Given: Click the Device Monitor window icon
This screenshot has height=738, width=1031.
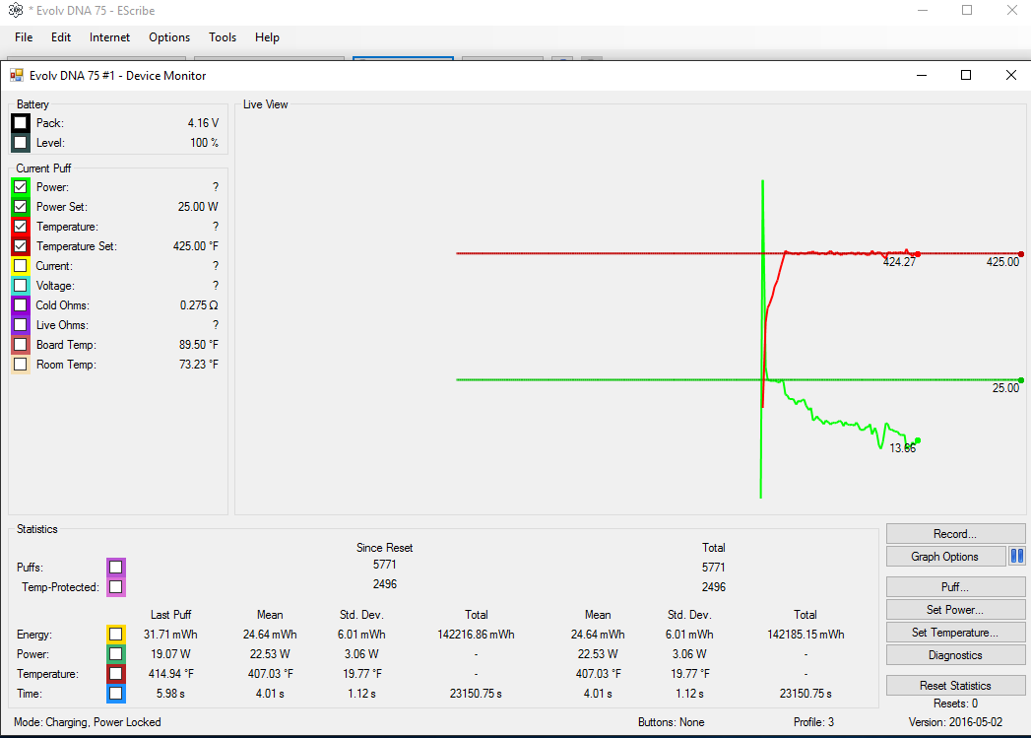Looking at the screenshot, I should [x=17, y=75].
